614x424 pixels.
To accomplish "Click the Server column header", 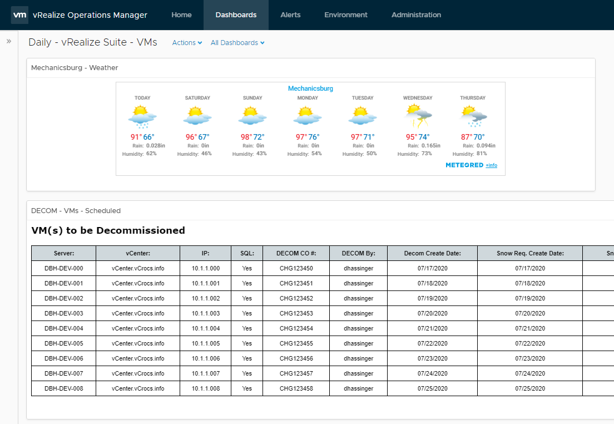I will pyautogui.click(x=64, y=253).
